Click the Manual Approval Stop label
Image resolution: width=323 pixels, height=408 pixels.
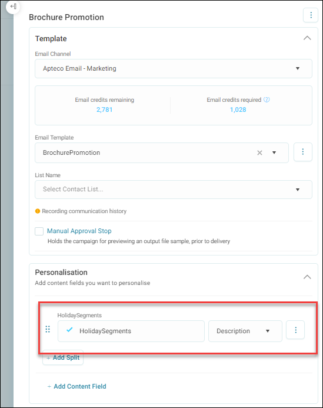79,231
